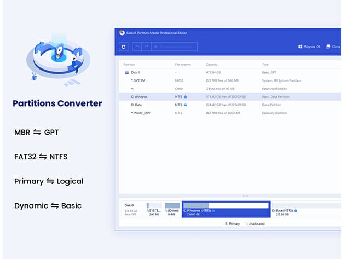345x259 pixels.
Task: Click the lock icon on the D: Data row
Action: tap(186, 104)
